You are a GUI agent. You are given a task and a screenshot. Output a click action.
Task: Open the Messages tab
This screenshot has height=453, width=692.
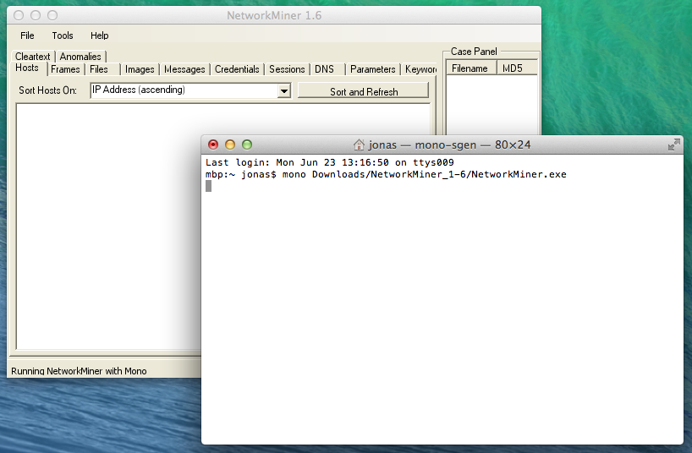pos(184,69)
